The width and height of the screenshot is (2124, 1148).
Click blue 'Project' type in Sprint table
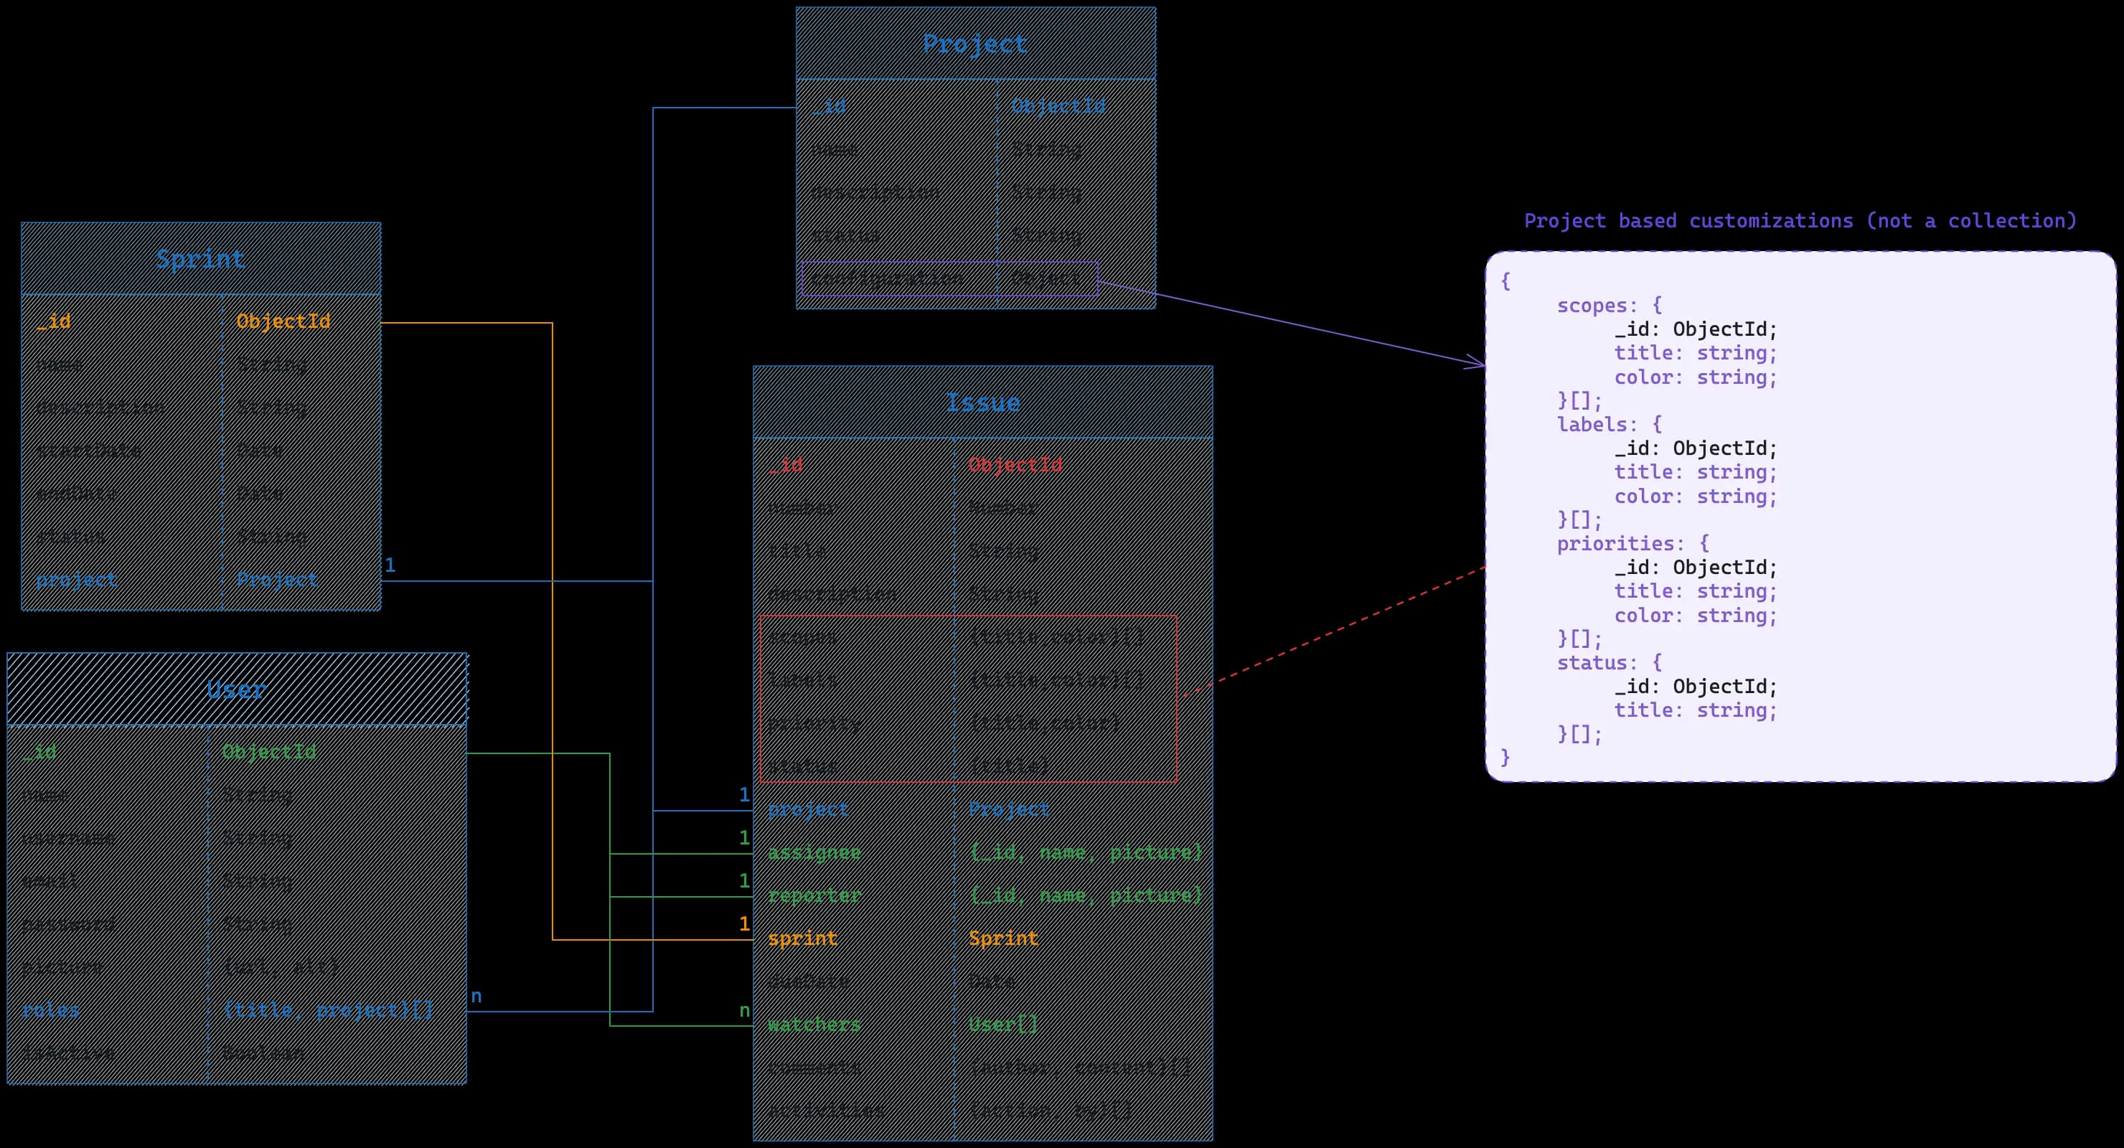point(277,580)
